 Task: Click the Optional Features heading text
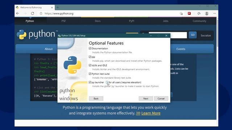106,43
